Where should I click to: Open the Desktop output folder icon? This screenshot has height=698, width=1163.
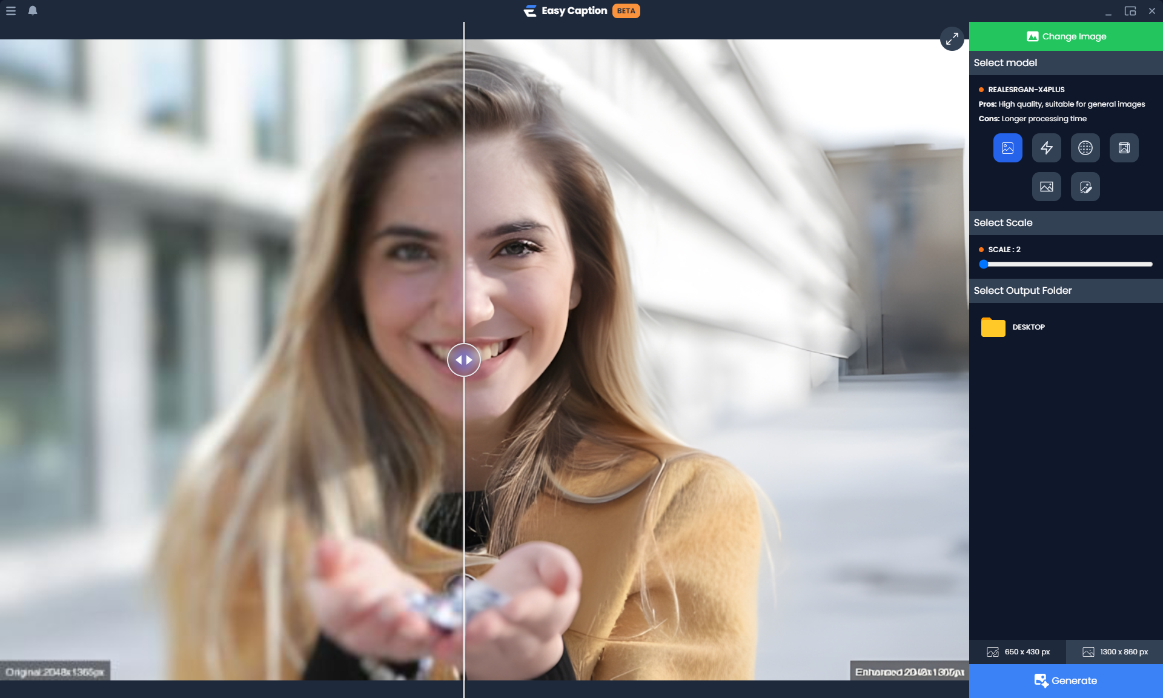[x=993, y=327]
